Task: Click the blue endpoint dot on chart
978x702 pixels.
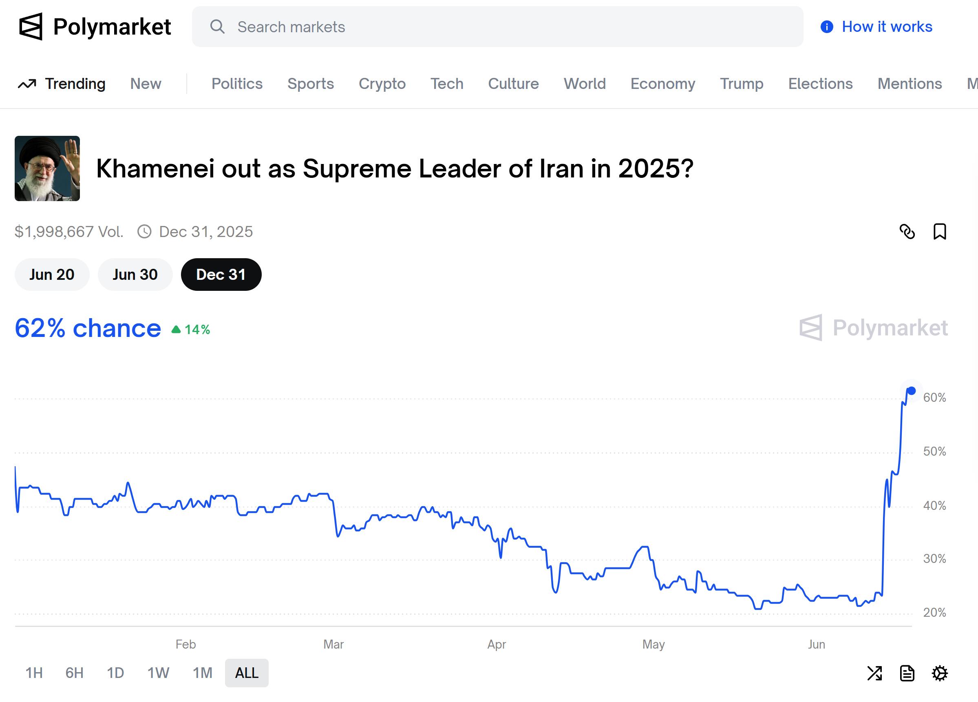Action: 912,391
